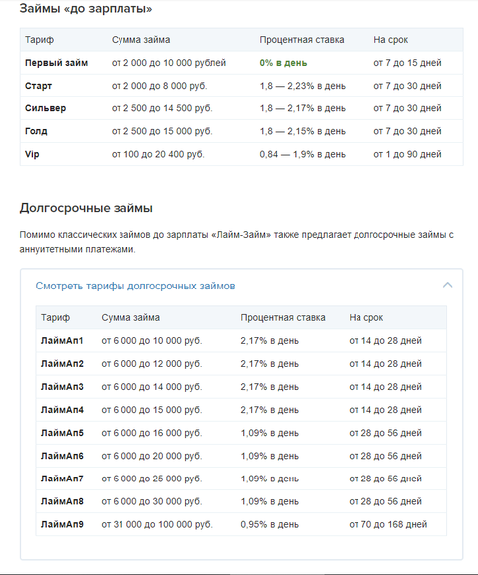This screenshot has width=478, height=575.
Task: Select the 'Vip' tariff name
Action: 32,154
